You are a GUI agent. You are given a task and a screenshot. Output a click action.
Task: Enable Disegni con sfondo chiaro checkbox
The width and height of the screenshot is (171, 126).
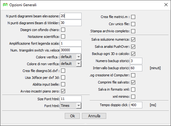click(63, 30)
